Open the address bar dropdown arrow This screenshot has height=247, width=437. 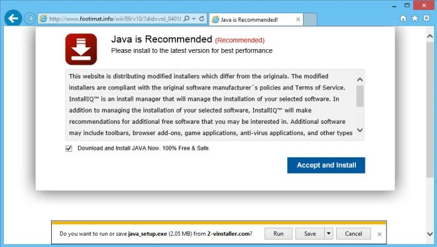pos(194,19)
